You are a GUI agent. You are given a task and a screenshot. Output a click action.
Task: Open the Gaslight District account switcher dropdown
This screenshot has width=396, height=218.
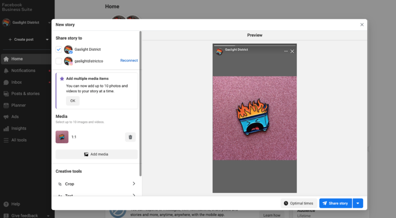tap(49, 23)
